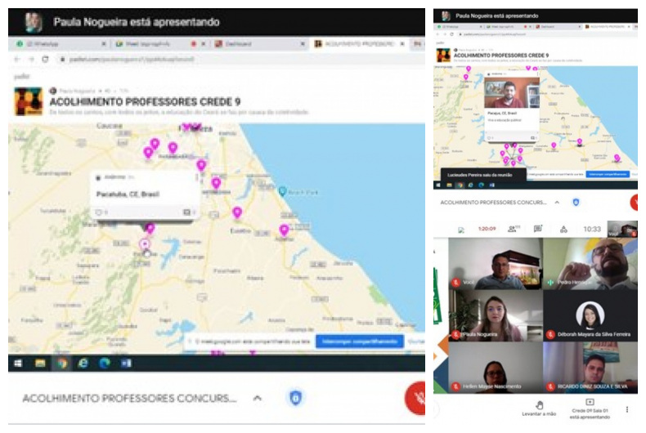Click the blue shield security icon in left screenshot
The width and height of the screenshot is (646, 433).
(x=296, y=398)
